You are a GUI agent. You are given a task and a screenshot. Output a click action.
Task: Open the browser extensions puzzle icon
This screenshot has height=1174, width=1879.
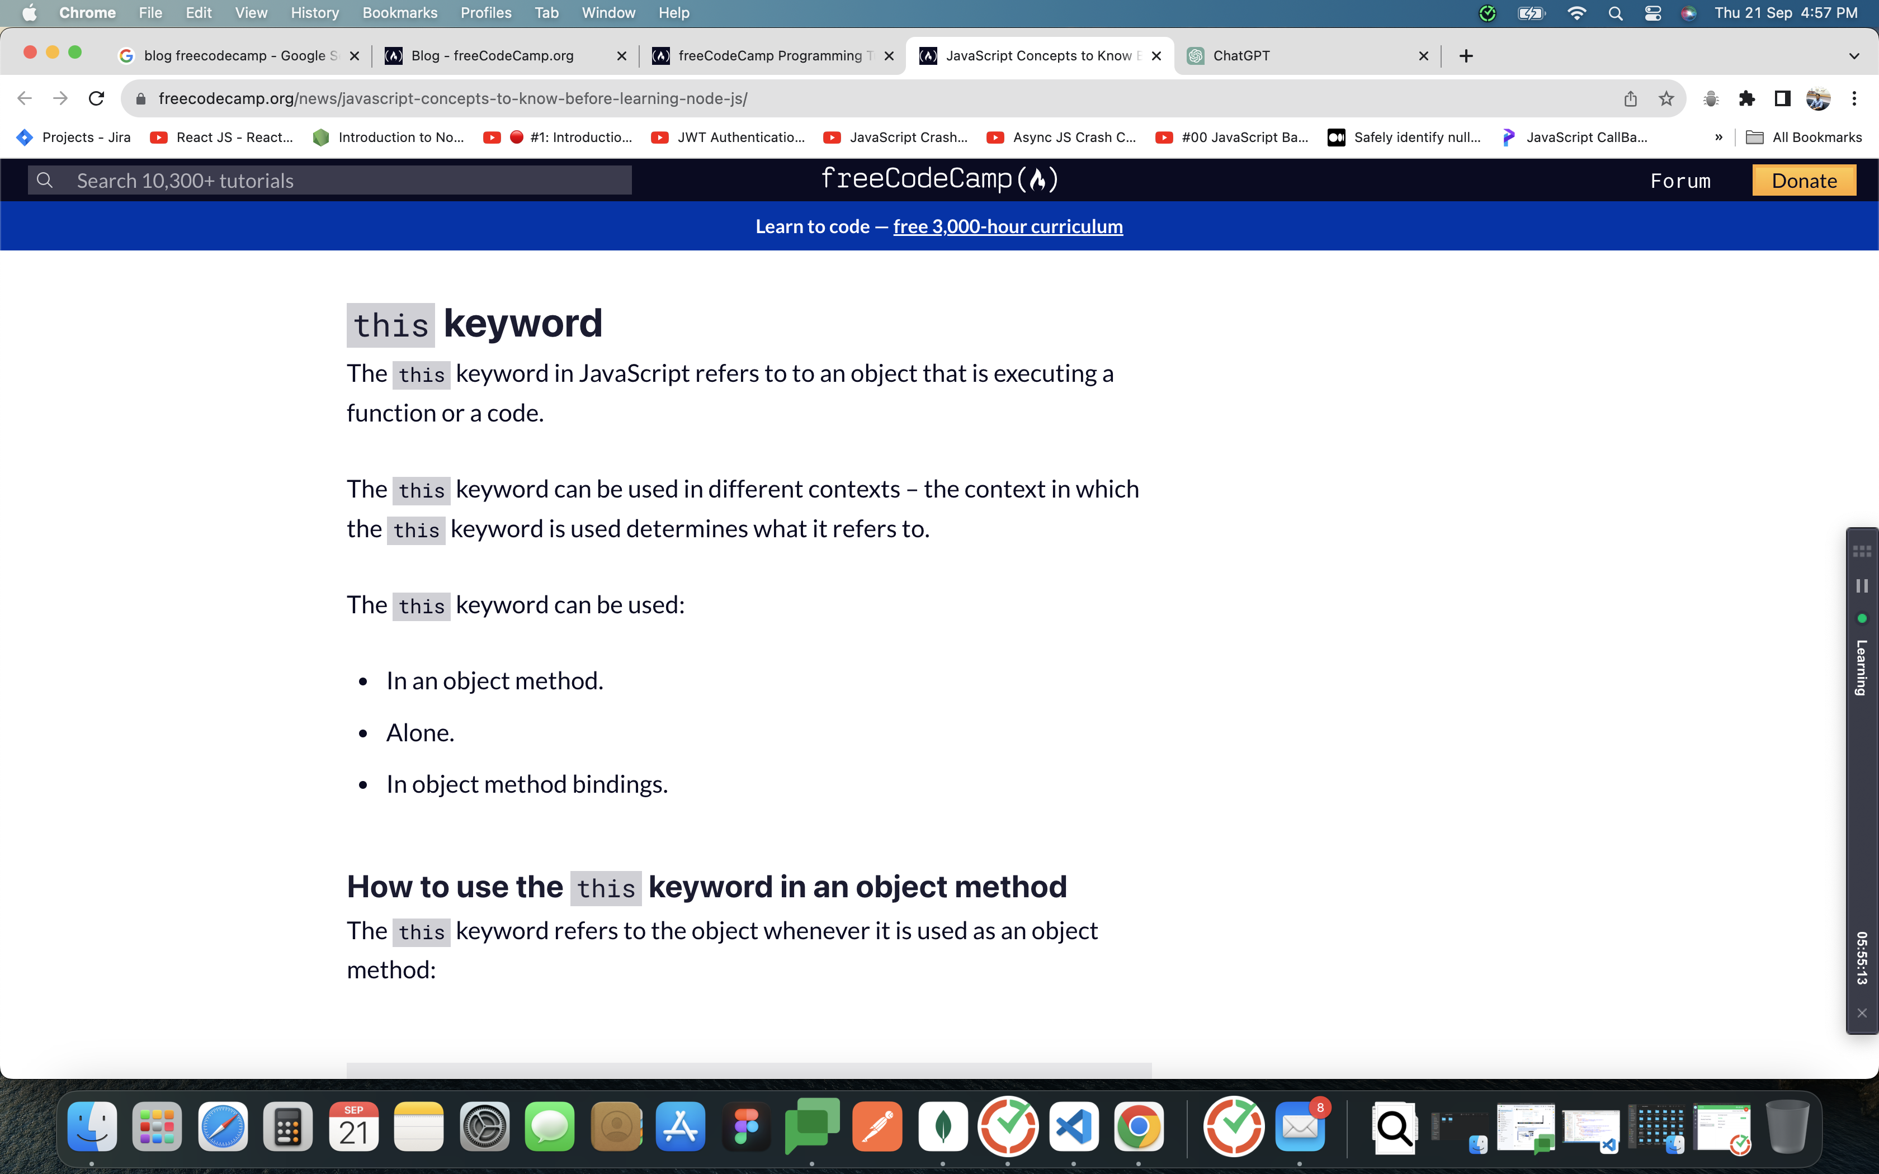(x=1747, y=98)
